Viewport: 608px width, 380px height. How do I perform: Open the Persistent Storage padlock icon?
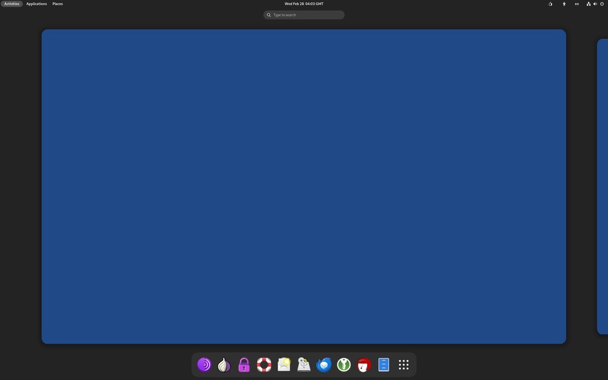244,364
